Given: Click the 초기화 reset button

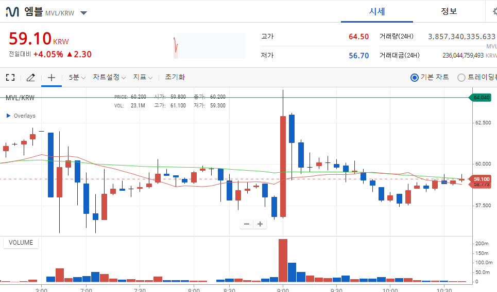Looking at the screenshot, I should tap(175, 77).
